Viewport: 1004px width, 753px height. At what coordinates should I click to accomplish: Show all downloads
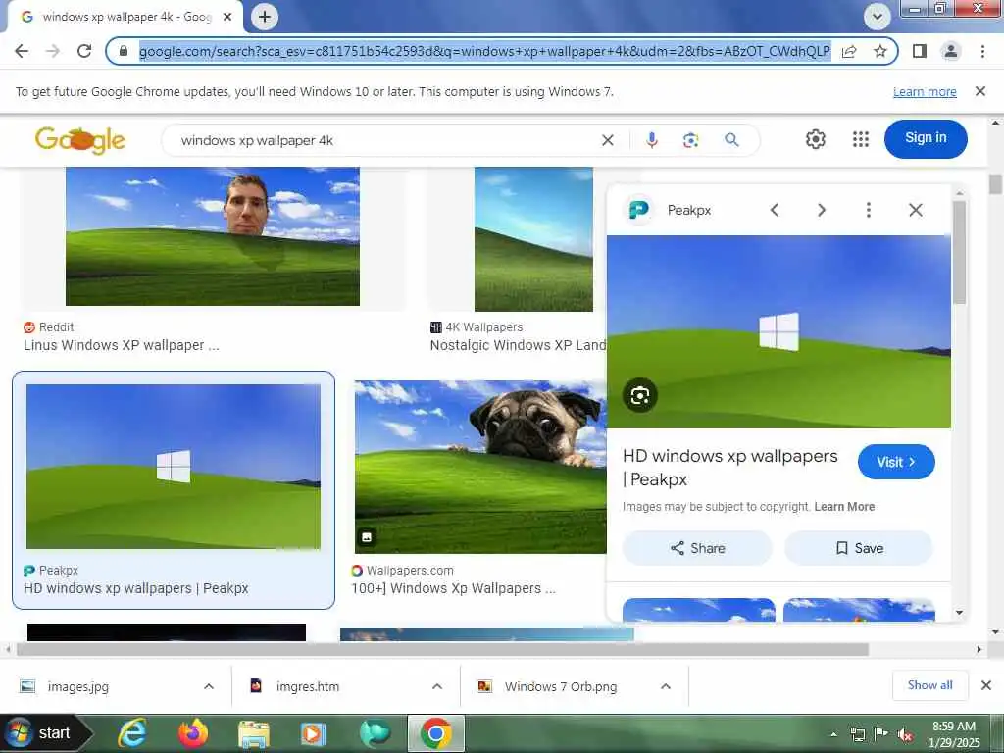(x=929, y=685)
